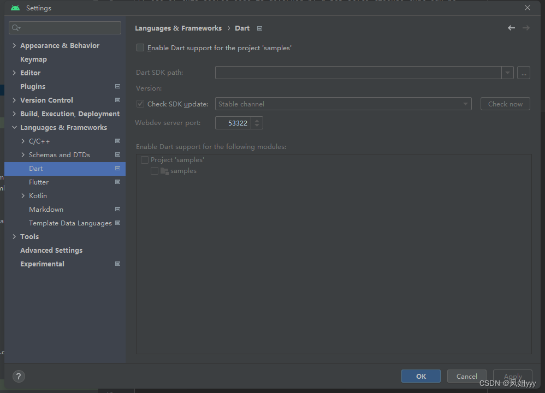Click the icon next to Flutter in sidebar
This screenshot has width=545, height=393.
point(117,182)
